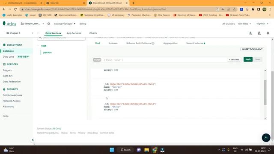
Task: Open the Indexes tab
Action: [x=113, y=43]
